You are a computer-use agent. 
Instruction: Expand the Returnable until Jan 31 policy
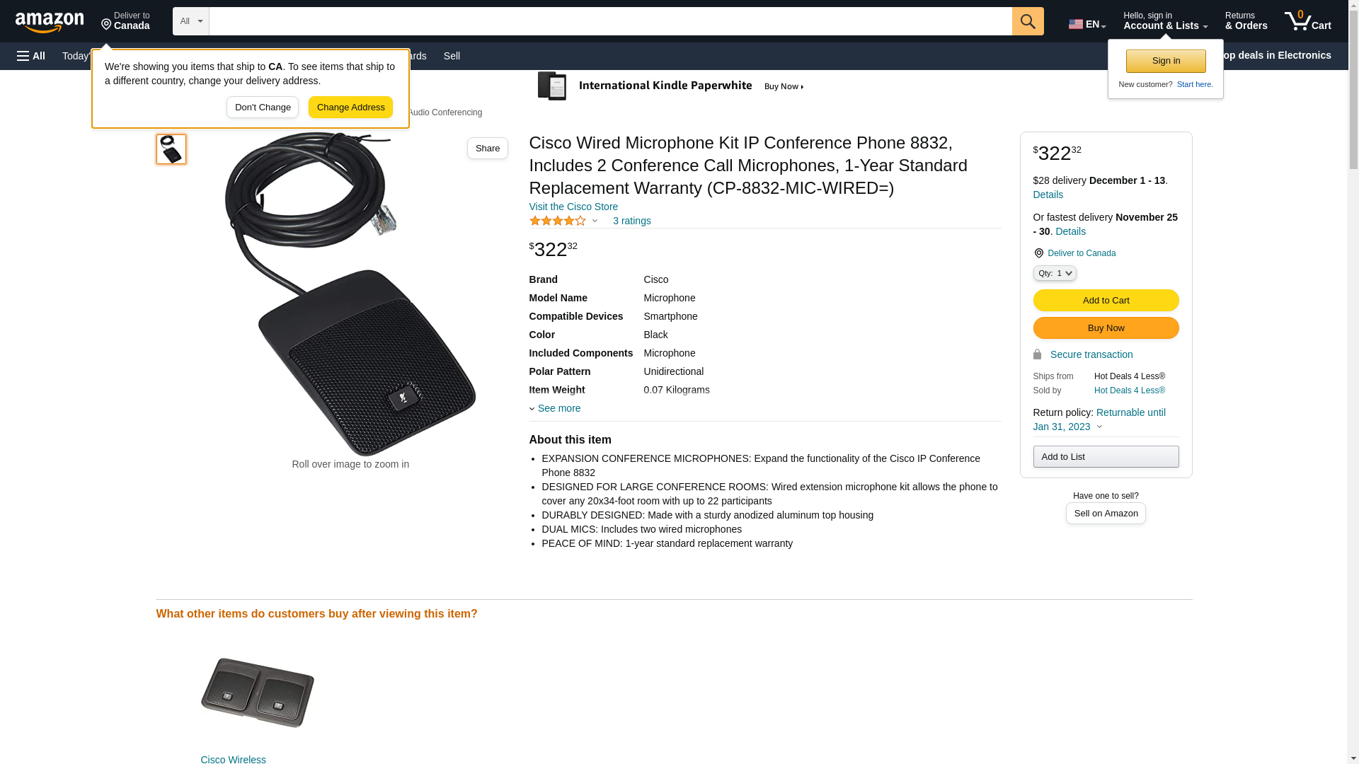click(x=1099, y=419)
